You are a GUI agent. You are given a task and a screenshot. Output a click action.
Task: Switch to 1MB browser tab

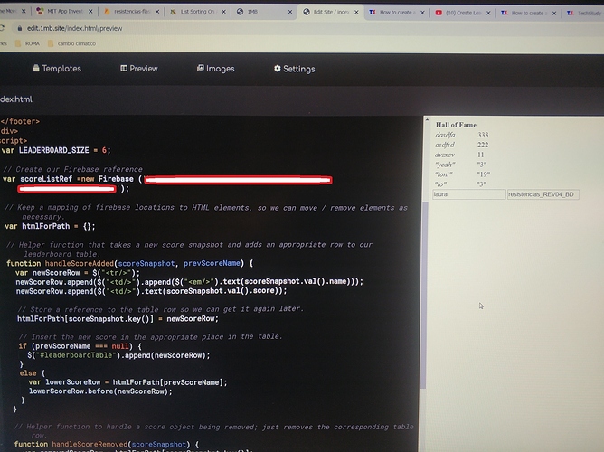[264, 12]
